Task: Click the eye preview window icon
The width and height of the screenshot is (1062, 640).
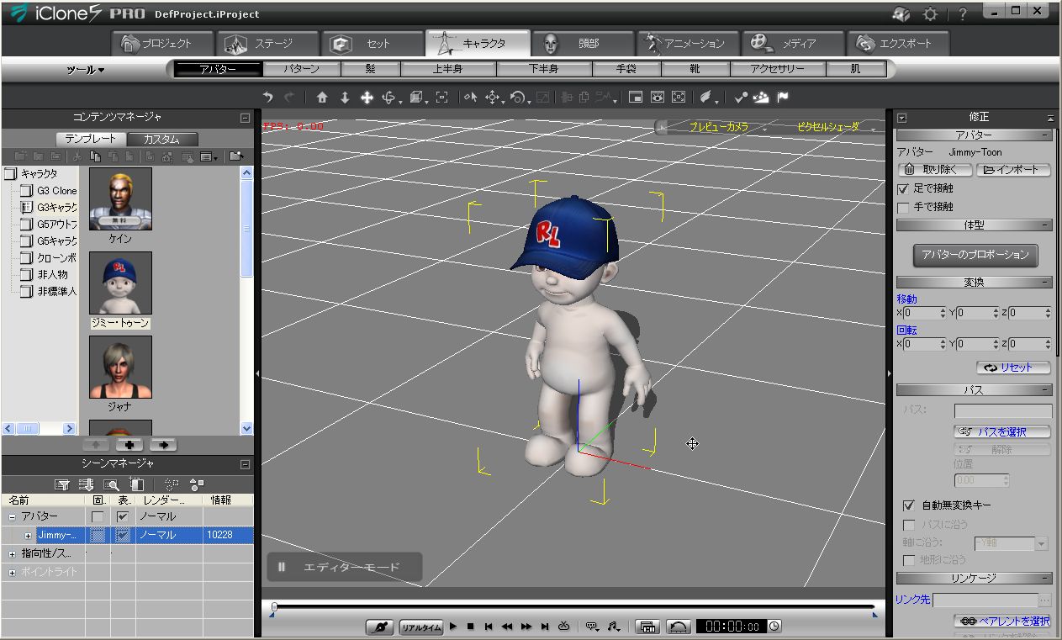Action: [x=658, y=98]
